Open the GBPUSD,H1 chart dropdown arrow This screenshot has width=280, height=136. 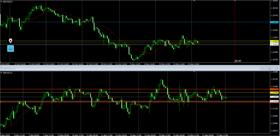click(x=1, y=73)
